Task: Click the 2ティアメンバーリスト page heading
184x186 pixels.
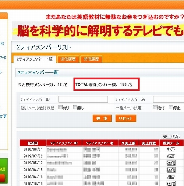Action: coord(43,47)
